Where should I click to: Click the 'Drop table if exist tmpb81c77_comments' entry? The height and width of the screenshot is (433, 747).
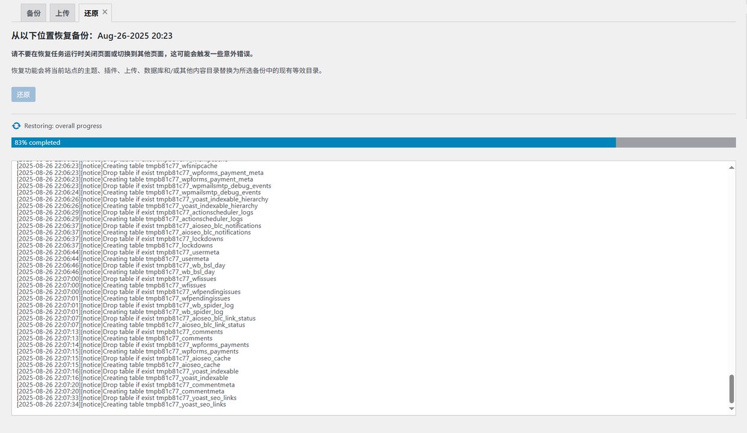pos(120,332)
